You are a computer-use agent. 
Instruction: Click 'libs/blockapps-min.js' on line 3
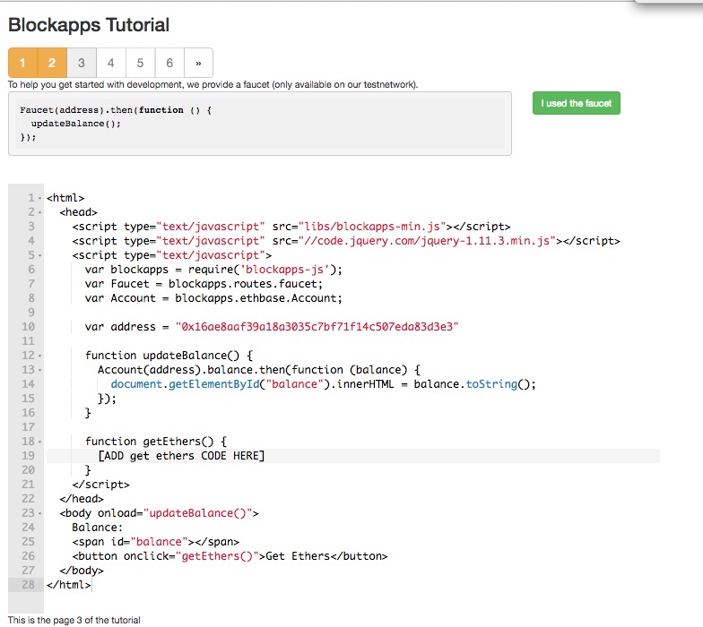pos(372,227)
